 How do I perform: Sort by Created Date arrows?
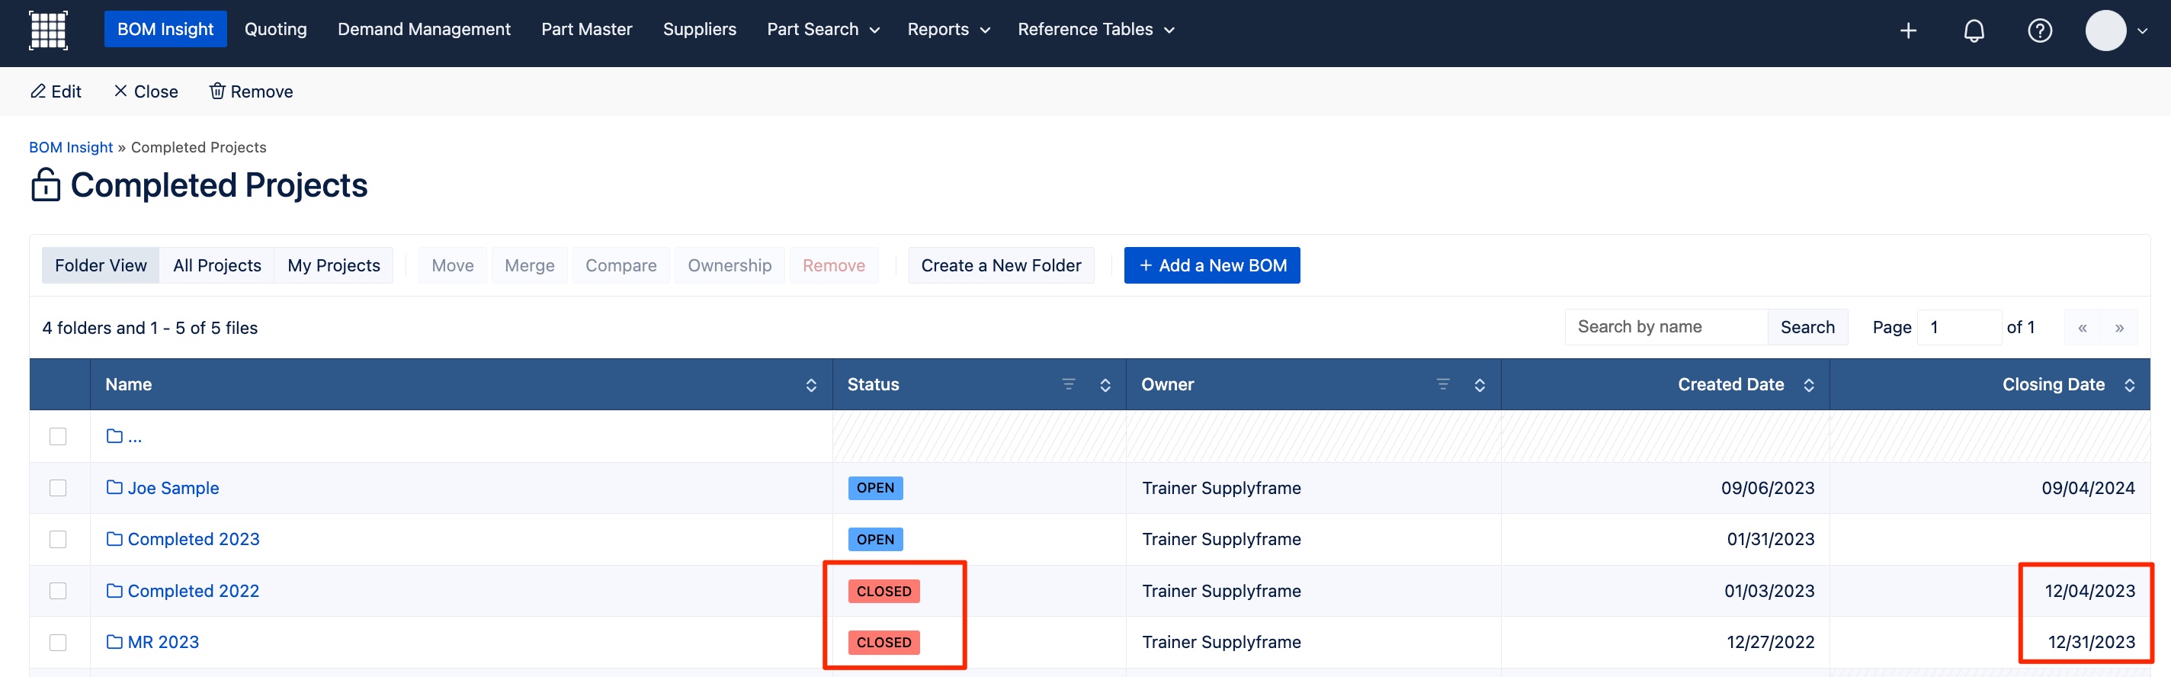[x=1809, y=384]
